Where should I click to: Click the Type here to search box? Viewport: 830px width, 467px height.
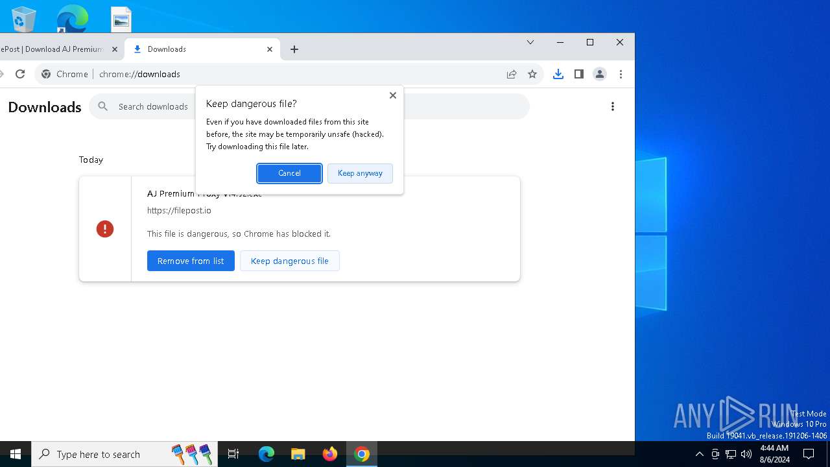tap(123, 454)
